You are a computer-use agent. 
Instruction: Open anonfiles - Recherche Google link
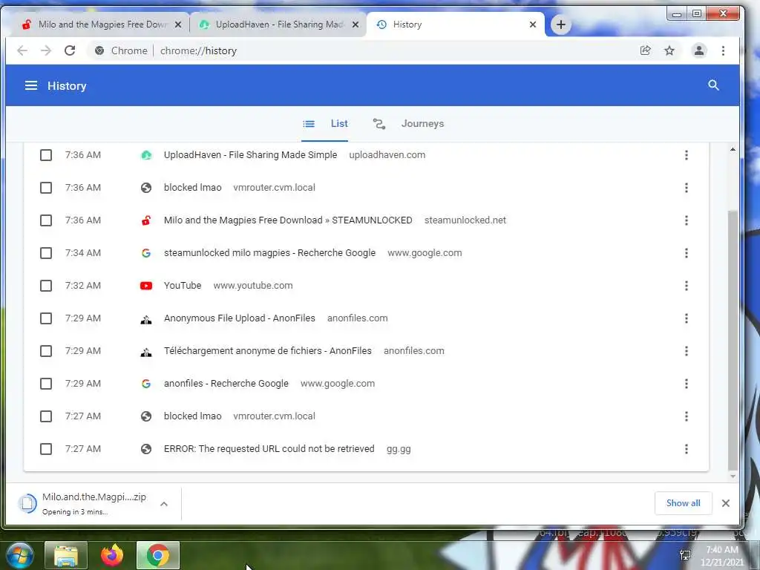pyautogui.click(x=226, y=384)
